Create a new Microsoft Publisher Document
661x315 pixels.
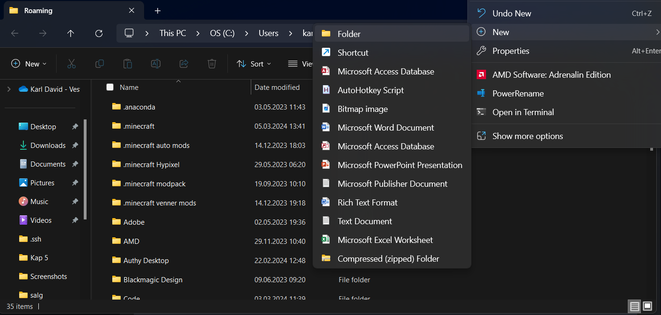392,183
